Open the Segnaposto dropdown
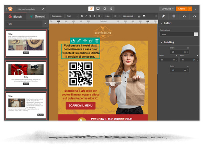This screenshot has height=151, width=205. pos(57,16)
